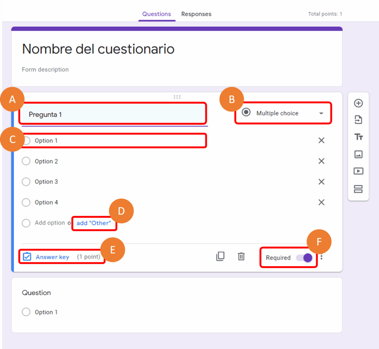Switch to the Responses tab
The height and width of the screenshot is (349, 379).
[x=196, y=14]
